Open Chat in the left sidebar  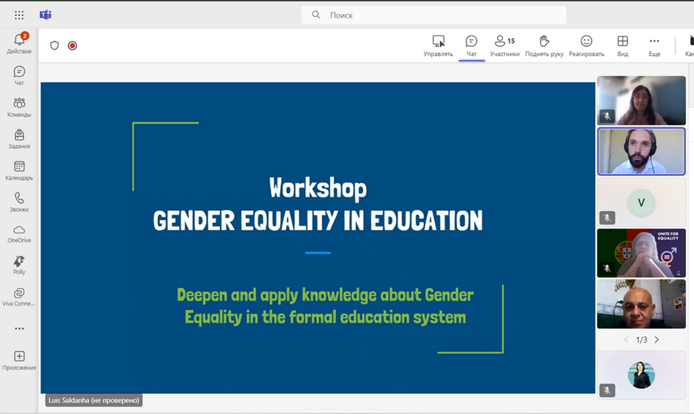(x=19, y=74)
